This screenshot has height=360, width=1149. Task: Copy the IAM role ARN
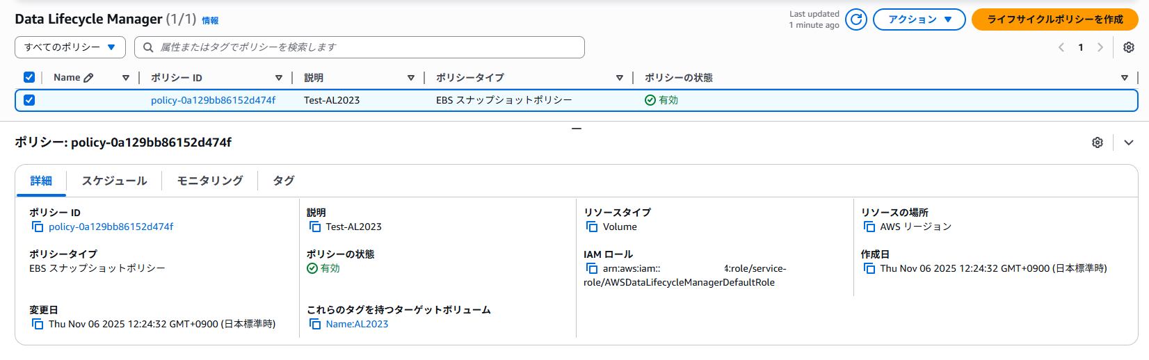pos(592,269)
